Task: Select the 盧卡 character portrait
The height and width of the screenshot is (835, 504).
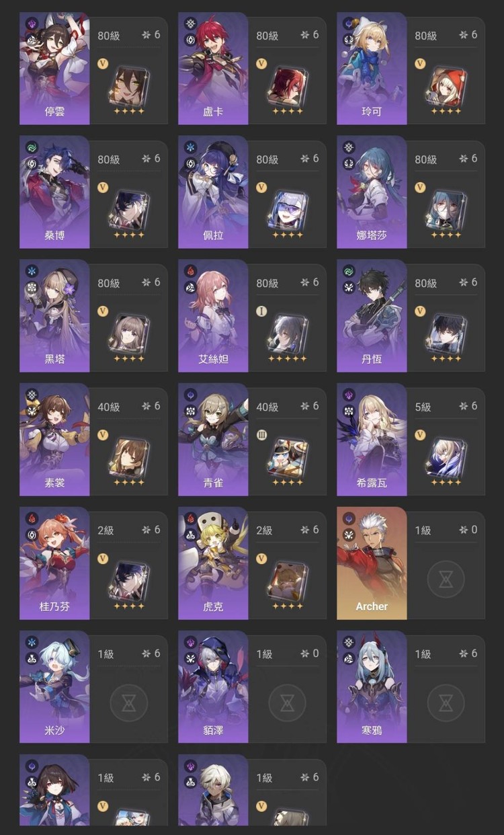Action: (213, 69)
